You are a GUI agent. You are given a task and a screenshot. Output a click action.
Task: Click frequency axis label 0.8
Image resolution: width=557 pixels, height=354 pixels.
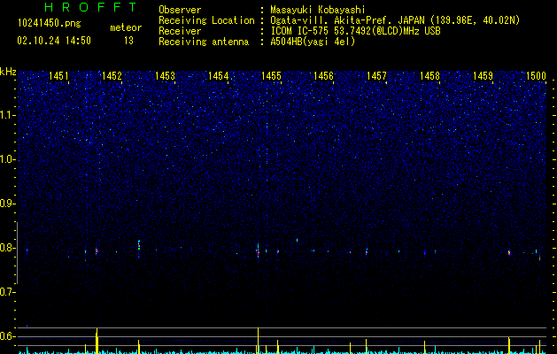point(7,248)
